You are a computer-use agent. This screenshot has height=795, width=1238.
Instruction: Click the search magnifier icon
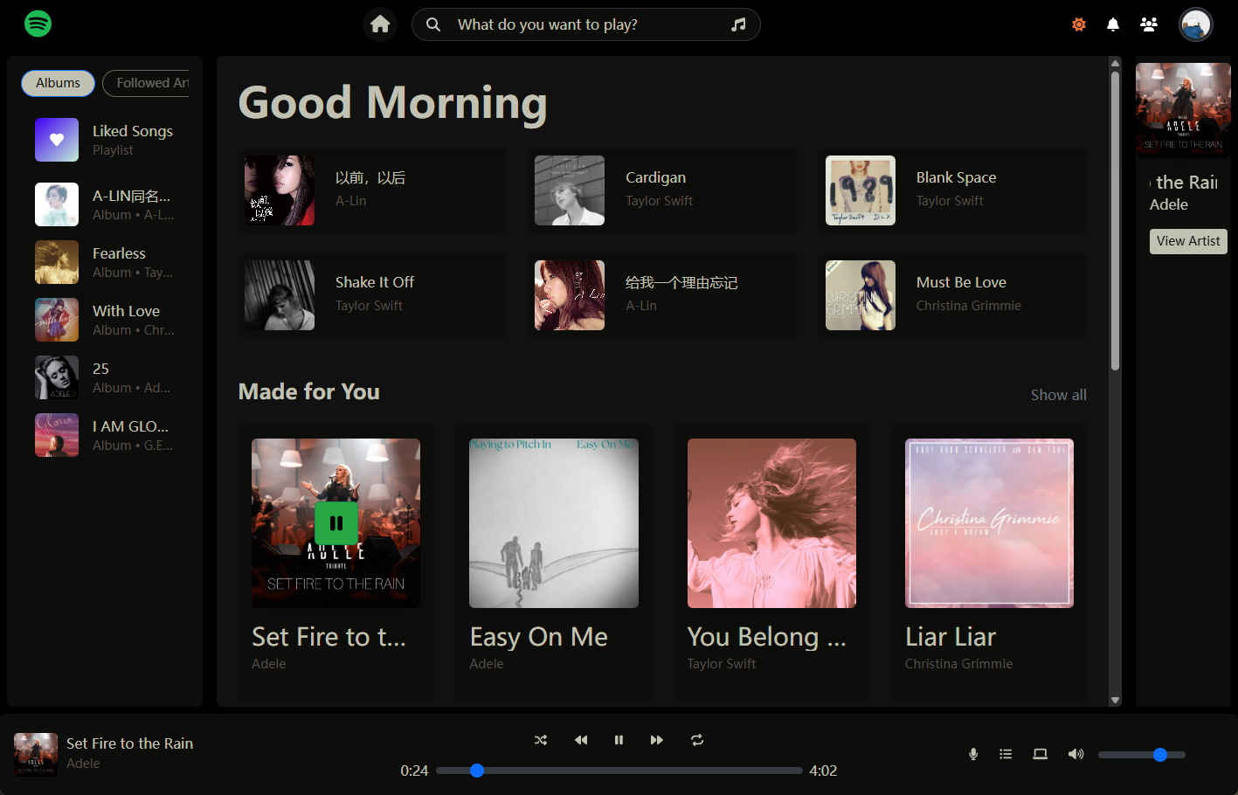pos(433,24)
